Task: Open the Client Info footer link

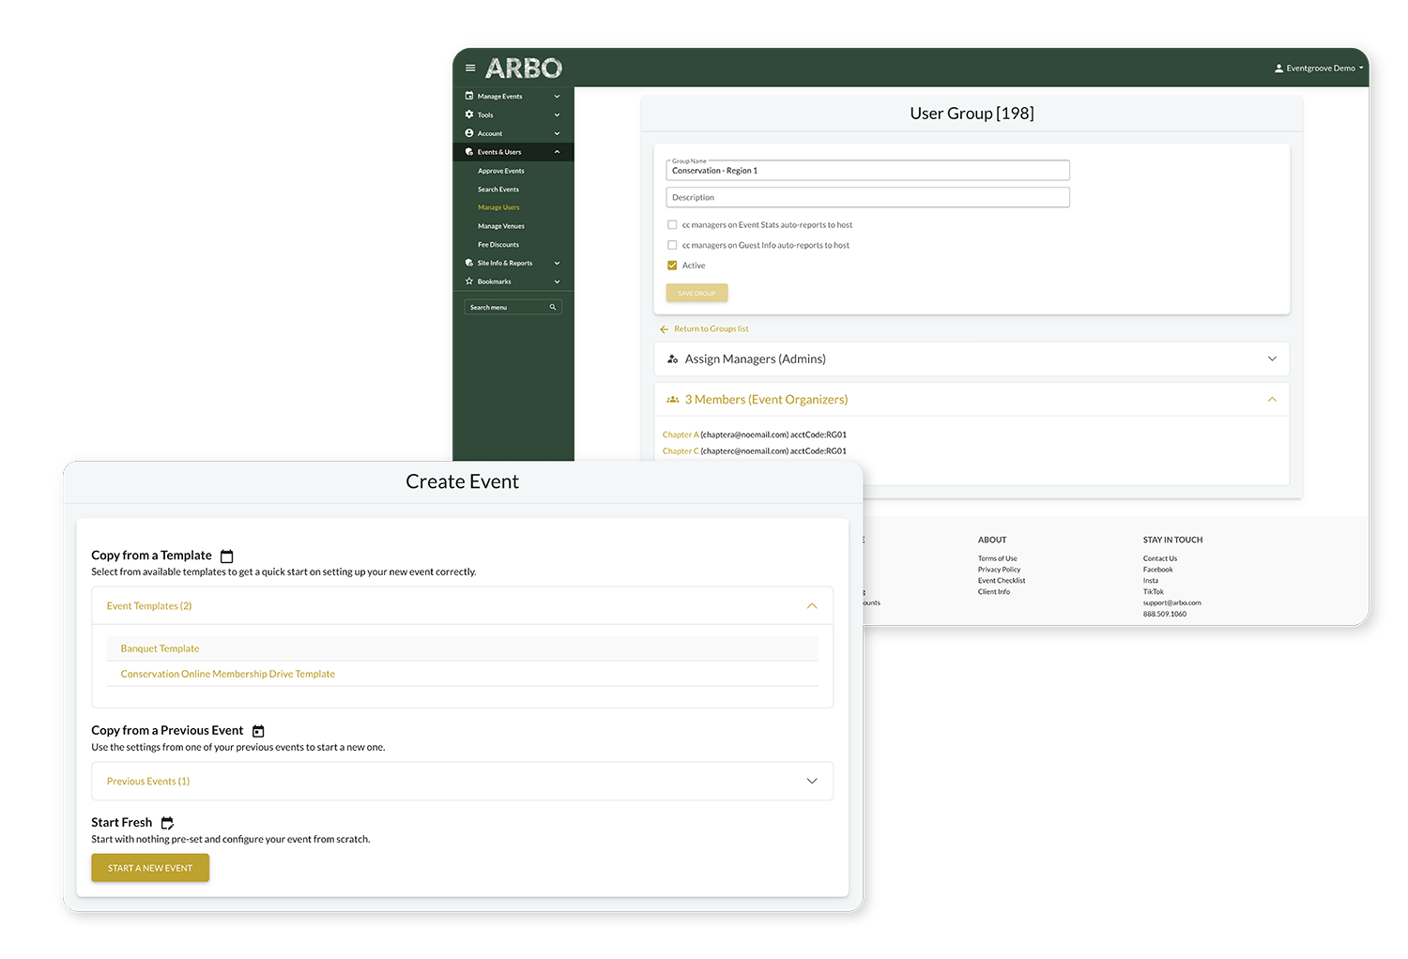Action: [994, 592]
